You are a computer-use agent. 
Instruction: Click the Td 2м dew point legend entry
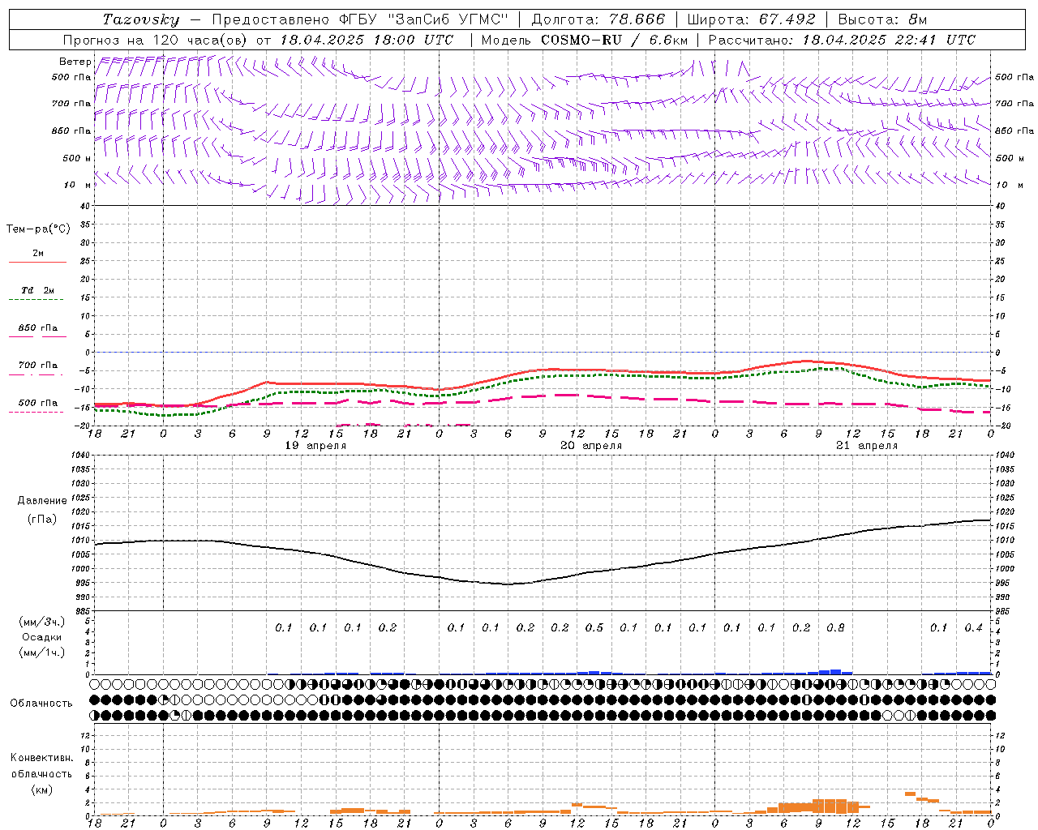coord(37,290)
